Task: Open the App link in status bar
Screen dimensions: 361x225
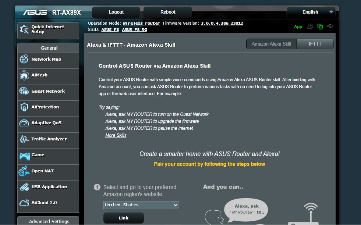Action: click(x=298, y=26)
